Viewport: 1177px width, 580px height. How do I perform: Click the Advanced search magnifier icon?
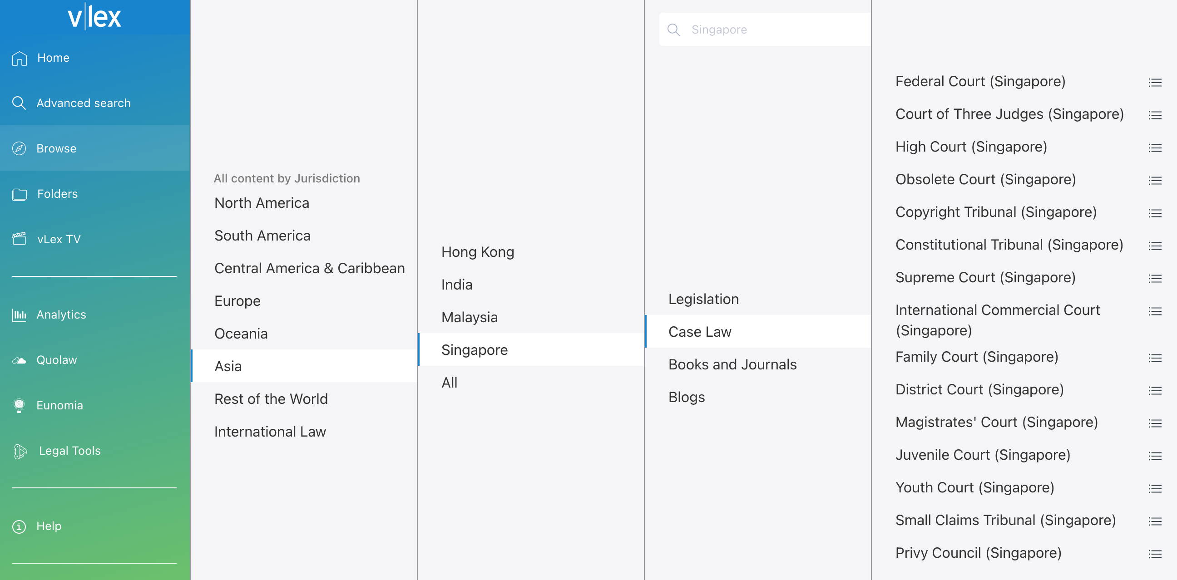(x=19, y=103)
